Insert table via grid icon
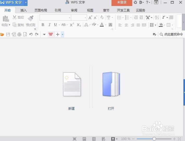This screenshot has width=185, height=141. point(171,17)
